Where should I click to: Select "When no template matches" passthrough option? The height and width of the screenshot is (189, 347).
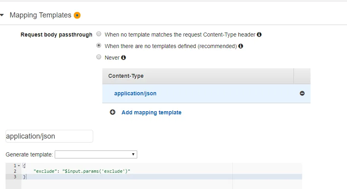[x=99, y=35]
